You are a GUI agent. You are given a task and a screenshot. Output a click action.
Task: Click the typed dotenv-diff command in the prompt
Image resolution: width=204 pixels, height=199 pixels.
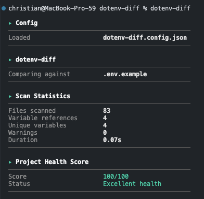tap(170, 8)
